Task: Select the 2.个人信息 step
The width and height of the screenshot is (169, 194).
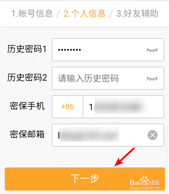Action: tap(84, 14)
